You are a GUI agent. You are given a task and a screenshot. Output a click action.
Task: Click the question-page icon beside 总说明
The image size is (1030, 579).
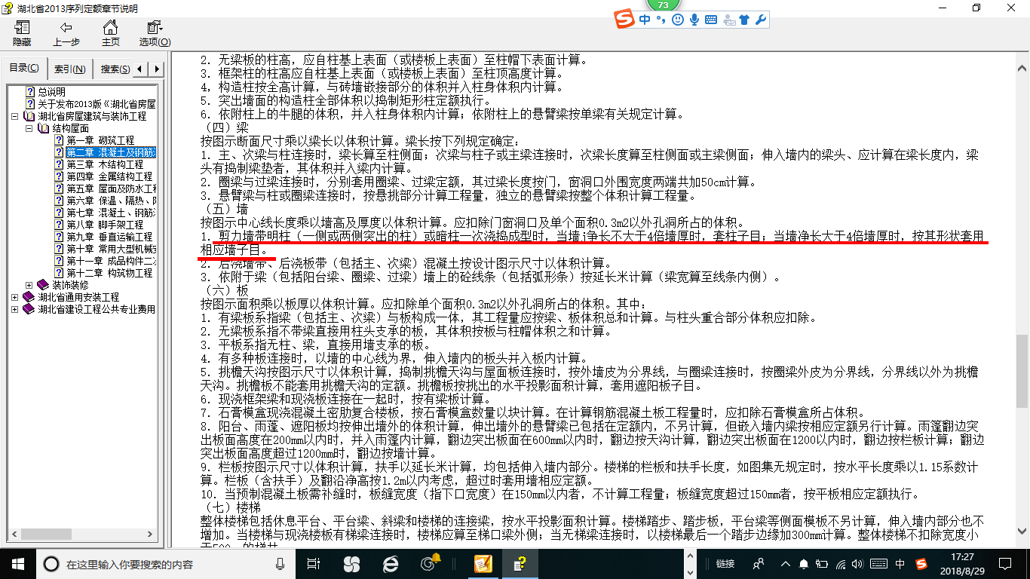click(x=31, y=92)
